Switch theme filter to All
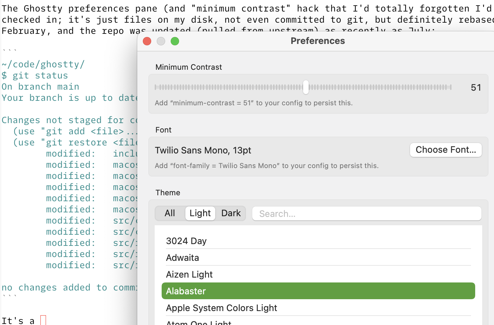This screenshot has height=325, width=494. point(170,213)
